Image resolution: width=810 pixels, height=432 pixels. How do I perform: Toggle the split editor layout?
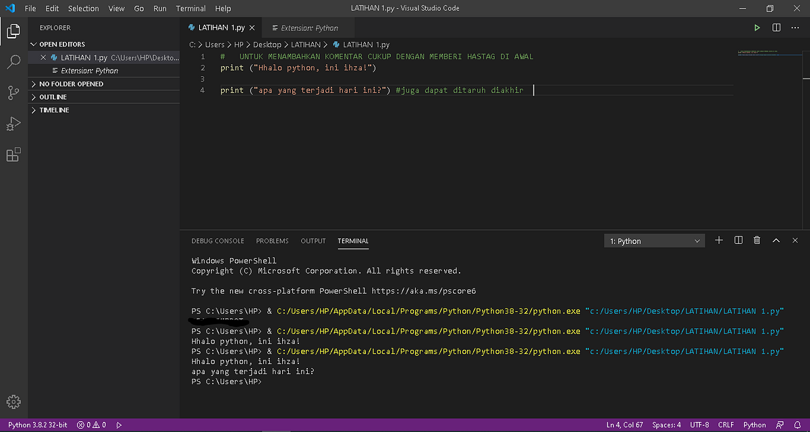coord(775,28)
